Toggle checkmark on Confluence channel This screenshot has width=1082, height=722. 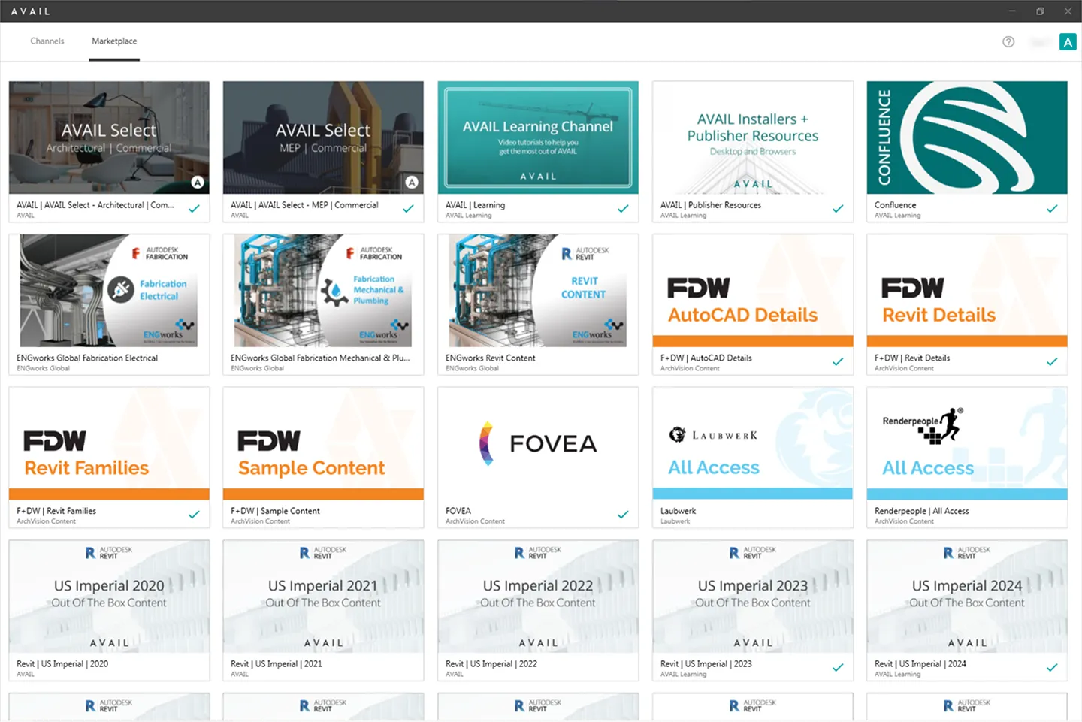(x=1052, y=209)
